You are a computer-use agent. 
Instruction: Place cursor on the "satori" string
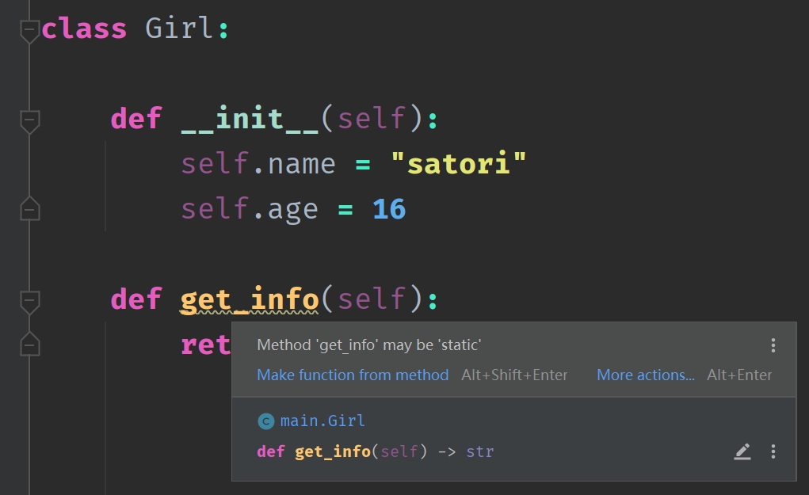click(x=459, y=164)
